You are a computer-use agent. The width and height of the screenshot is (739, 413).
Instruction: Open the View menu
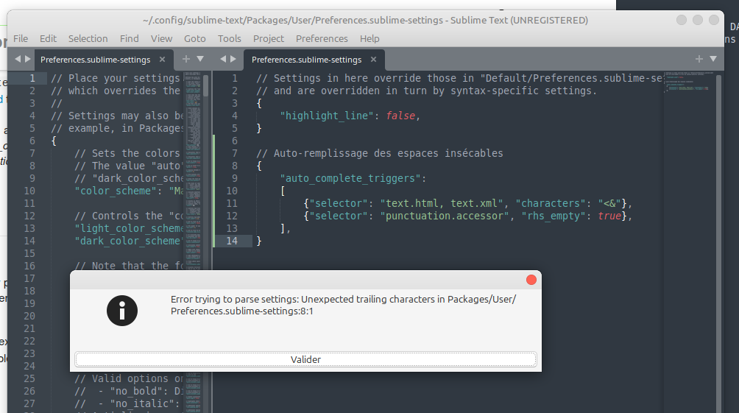161,39
